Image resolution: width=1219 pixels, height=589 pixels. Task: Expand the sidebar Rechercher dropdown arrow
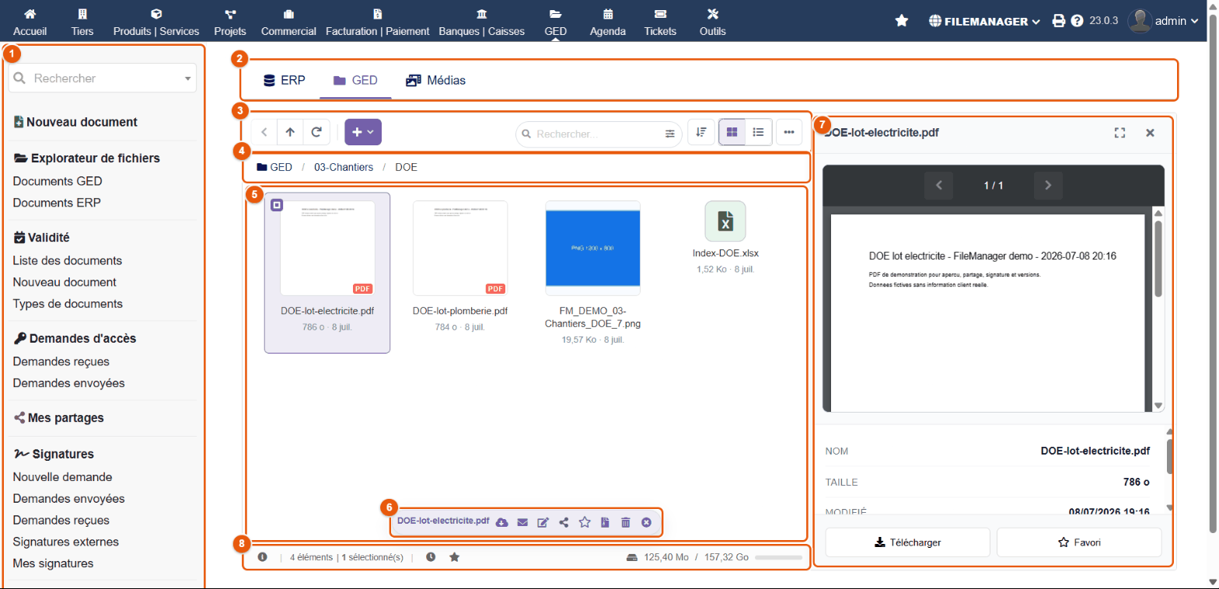tap(187, 78)
